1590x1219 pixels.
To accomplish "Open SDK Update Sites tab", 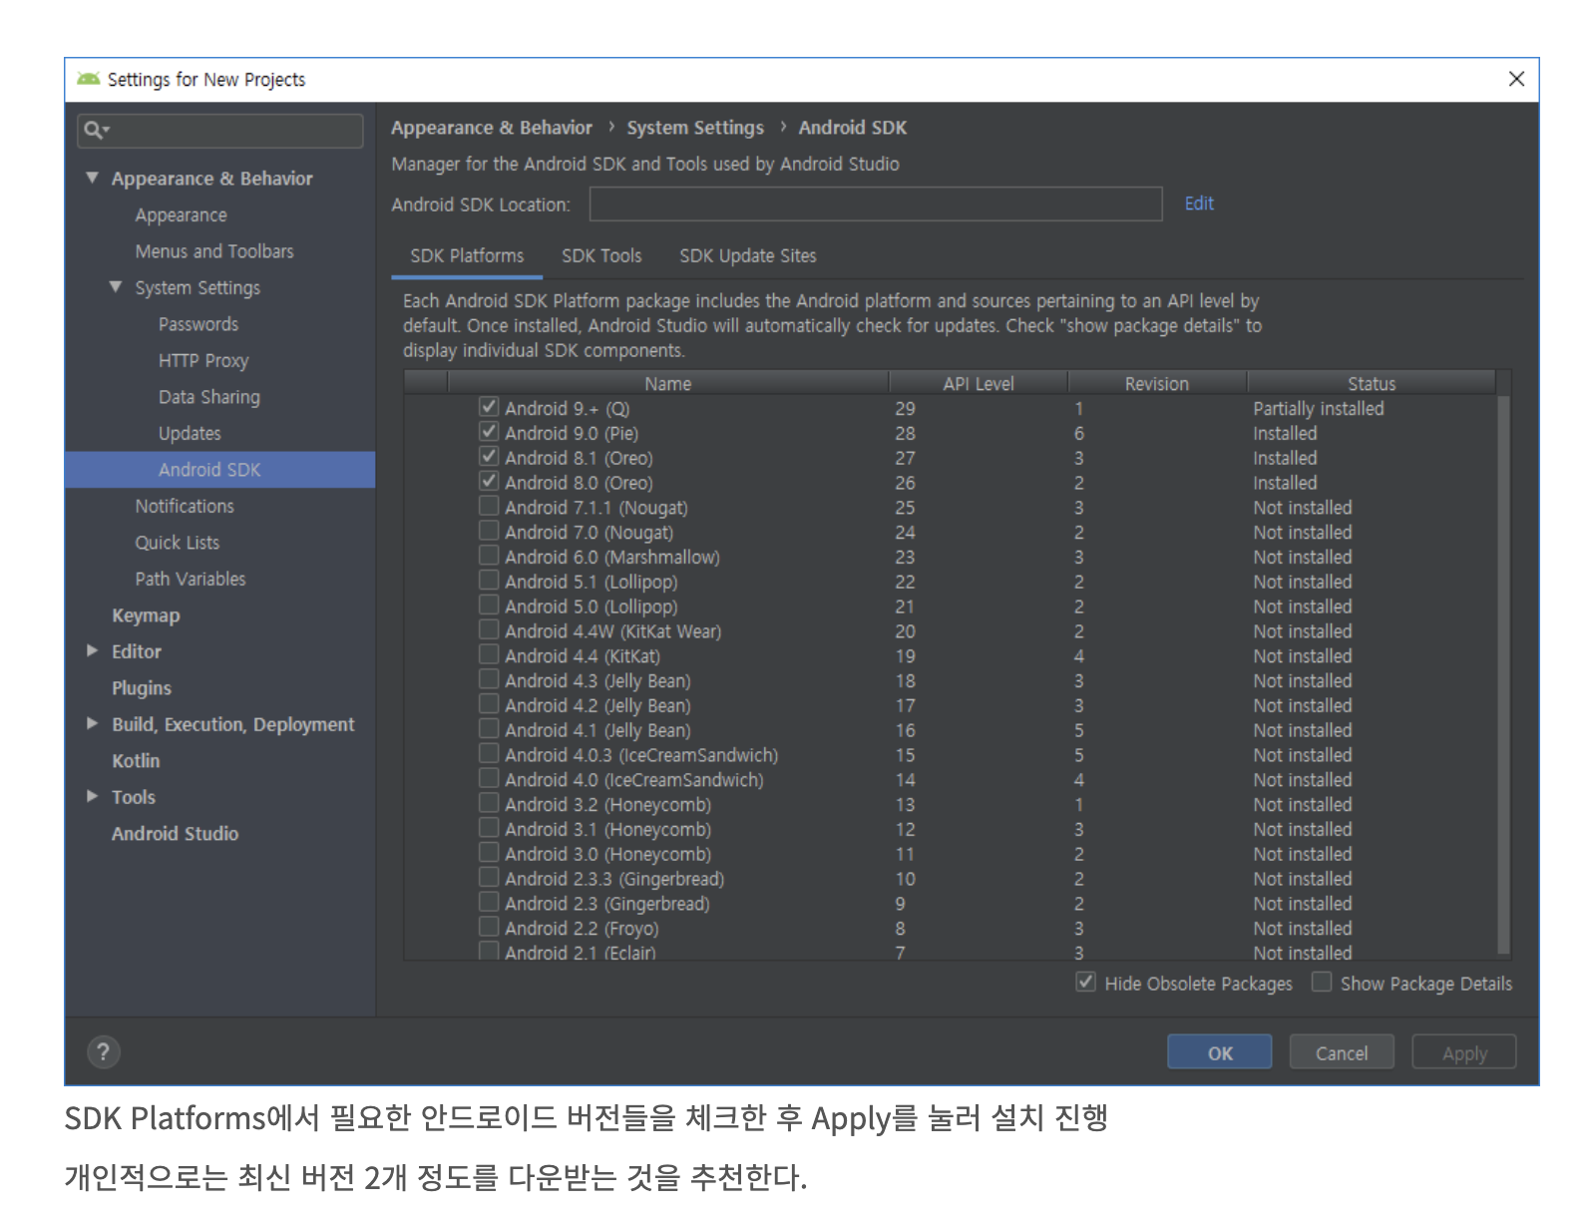I will [x=748, y=256].
